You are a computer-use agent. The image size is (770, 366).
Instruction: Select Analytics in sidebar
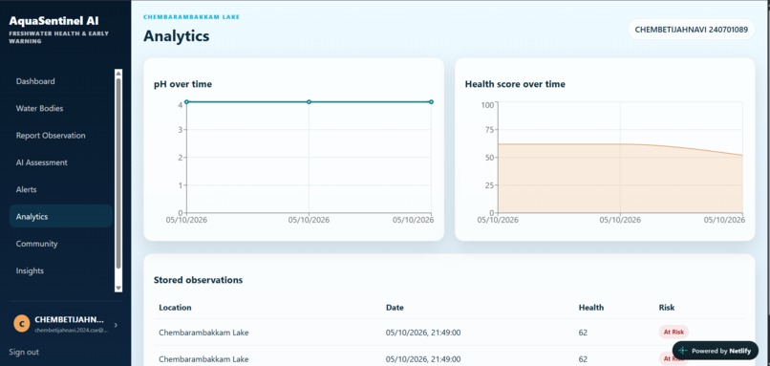pos(61,216)
